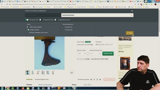
Task: Click the address bar URL
Action: tap(45, 4)
